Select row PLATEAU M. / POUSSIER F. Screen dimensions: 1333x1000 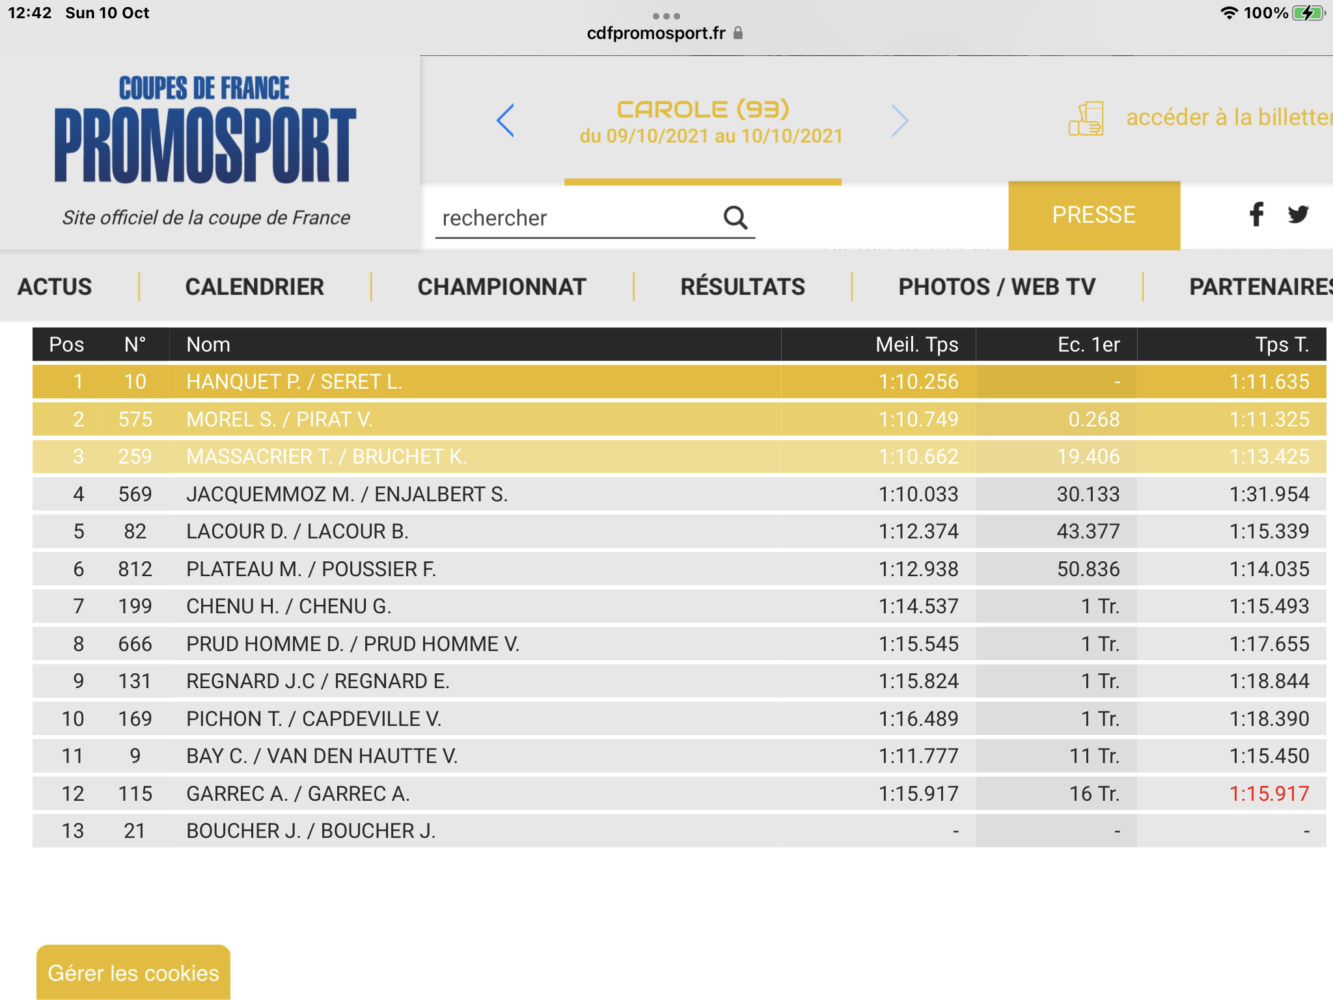point(680,569)
